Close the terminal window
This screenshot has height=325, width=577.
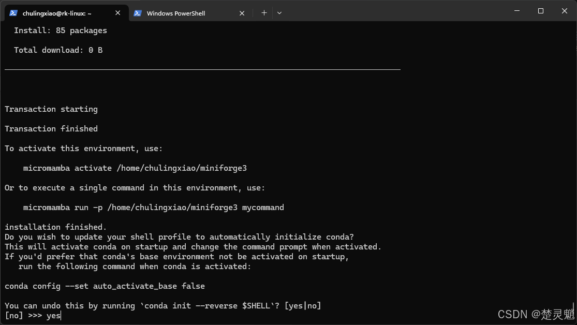pyautogui.click(x=565, y=11)
